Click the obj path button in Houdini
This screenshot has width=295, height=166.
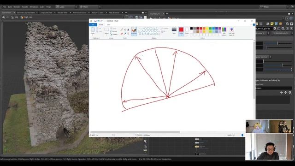[x=15, y=17]
